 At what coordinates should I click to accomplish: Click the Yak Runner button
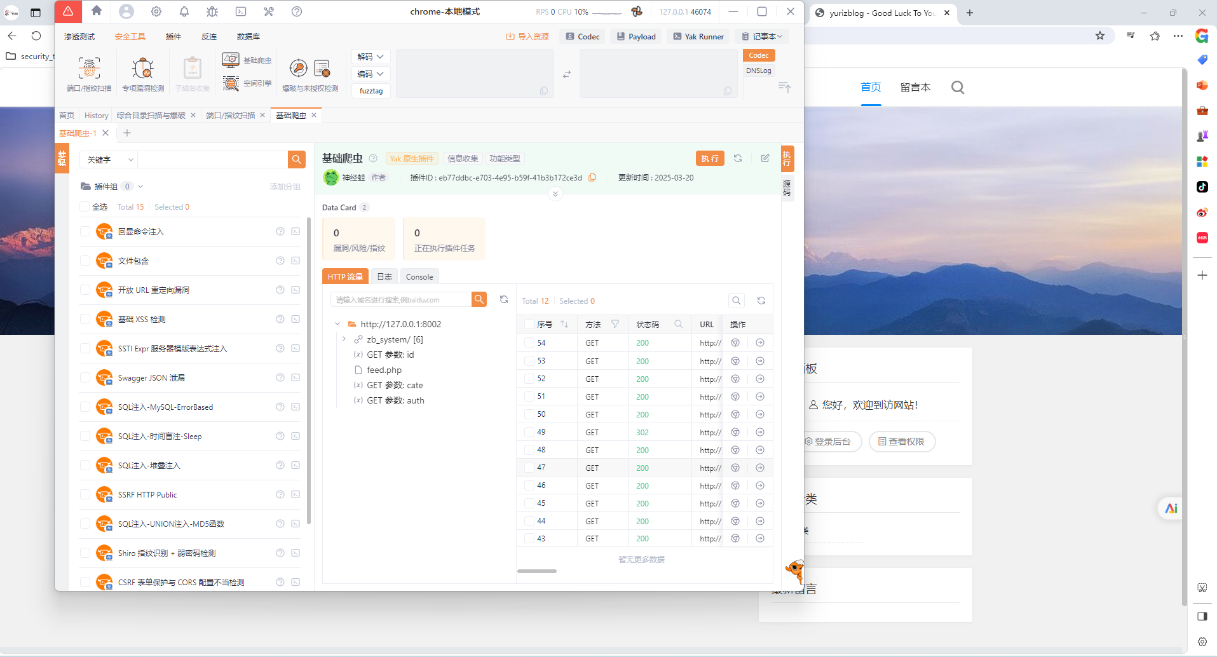click(698, 37)
